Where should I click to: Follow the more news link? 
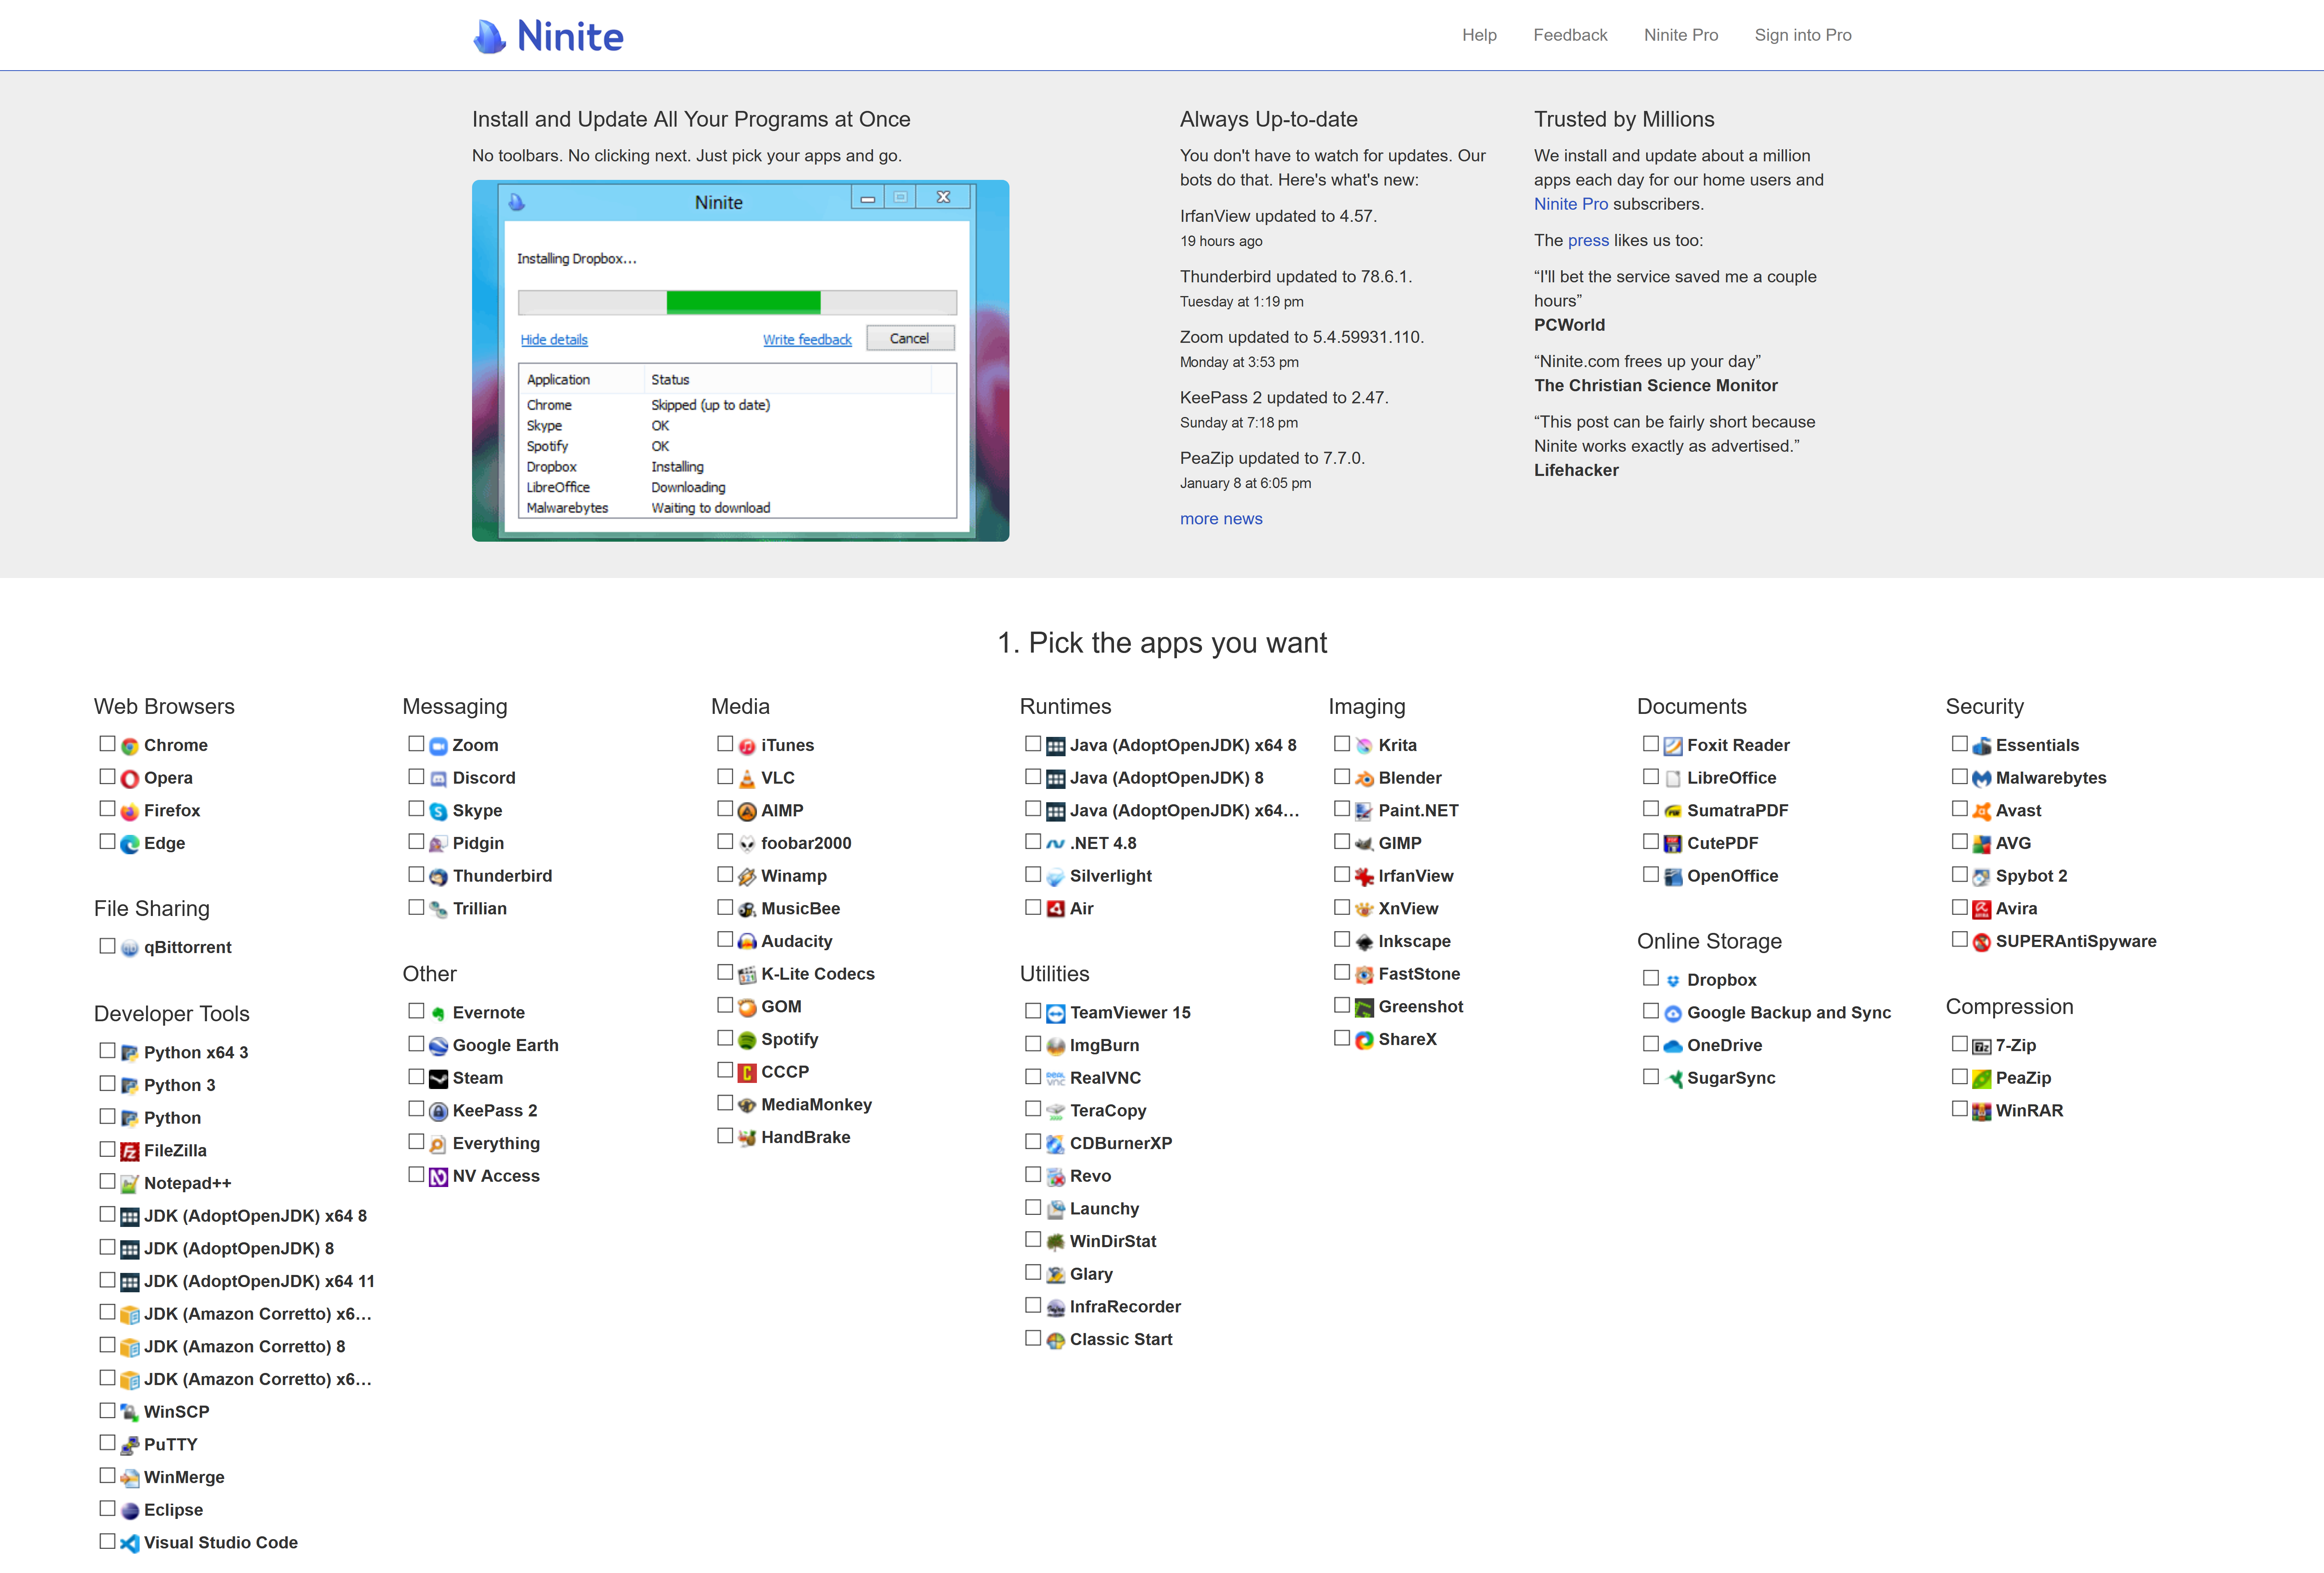pyautogui.click(x=1220, y=519)
